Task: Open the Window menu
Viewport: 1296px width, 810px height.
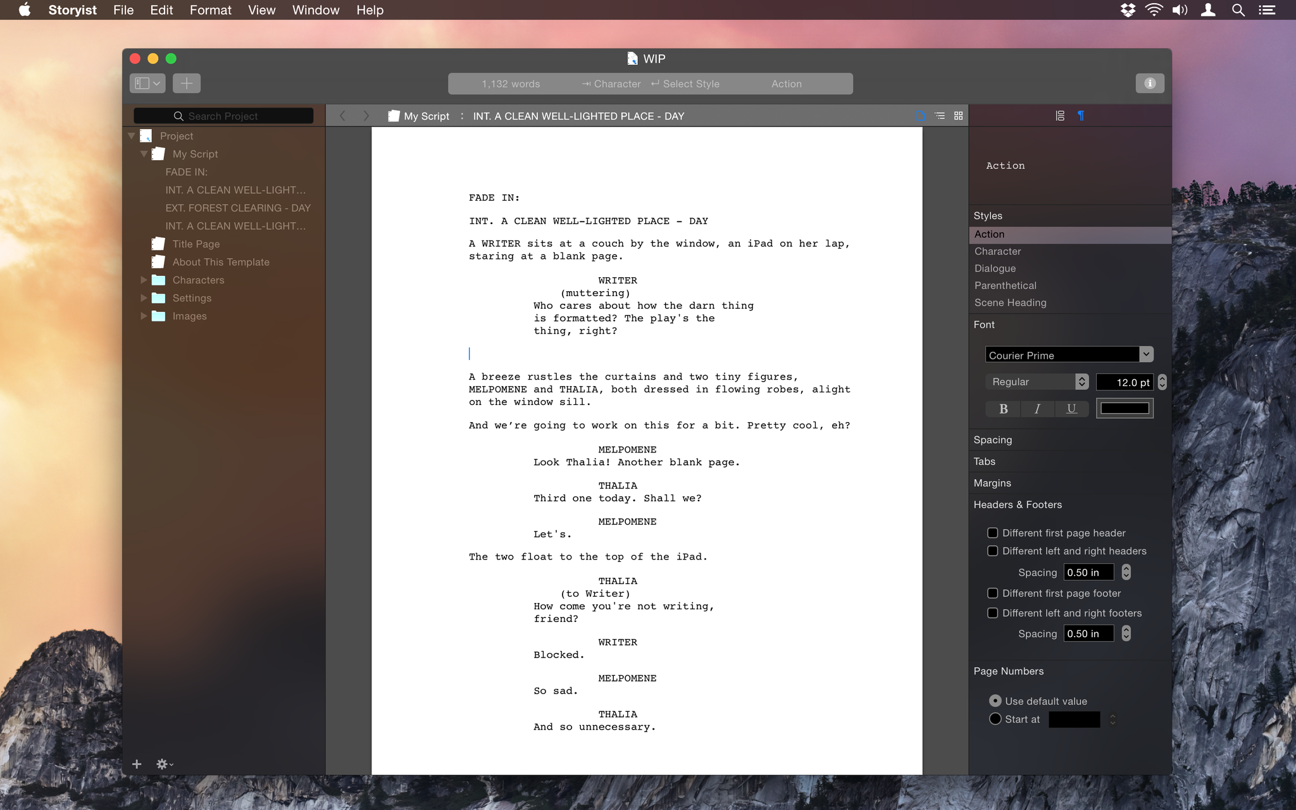Action: tap(315, 9)
